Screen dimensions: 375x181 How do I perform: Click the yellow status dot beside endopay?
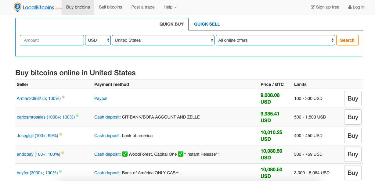(63, 153)
